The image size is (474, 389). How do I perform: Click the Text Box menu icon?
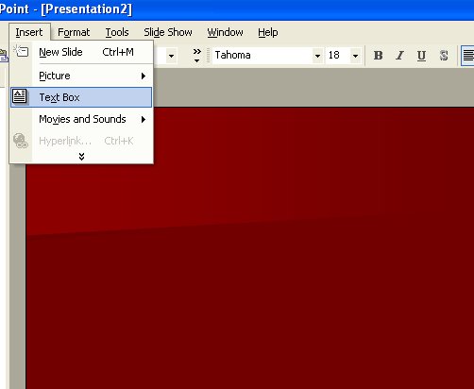[20, 96]
